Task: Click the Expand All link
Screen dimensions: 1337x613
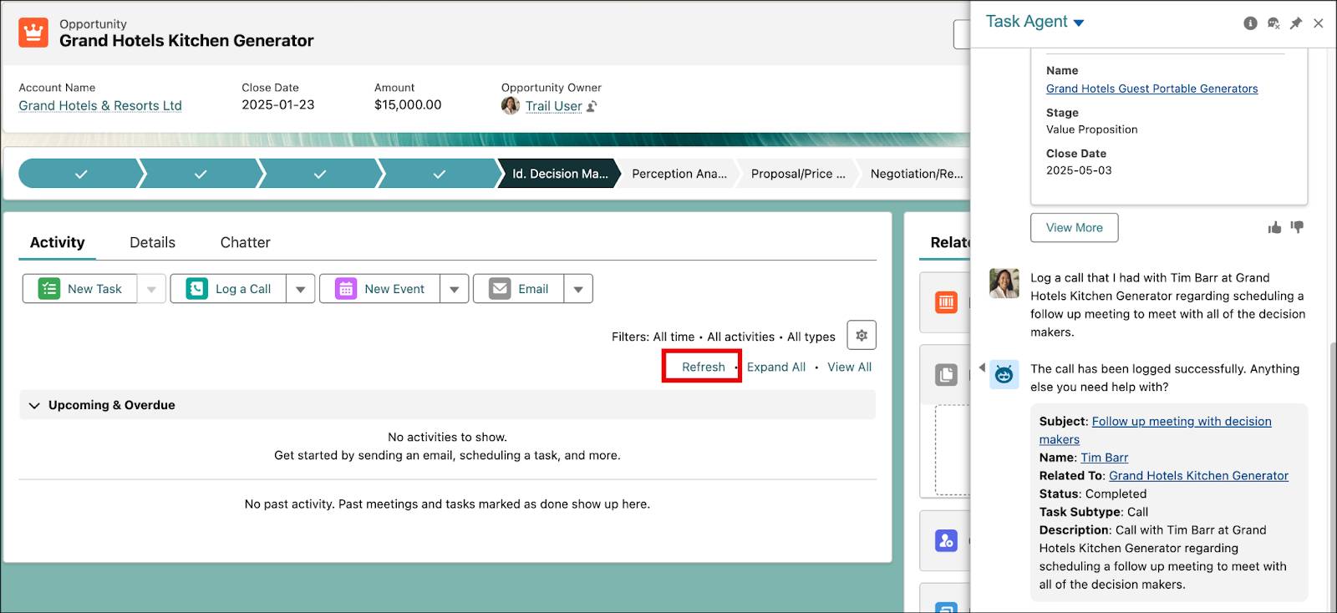Action: click(x=776, y=367)
